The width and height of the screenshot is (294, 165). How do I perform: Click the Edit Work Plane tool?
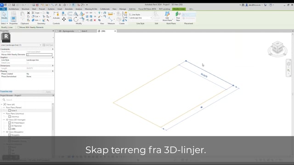click(x=167, y=16)
